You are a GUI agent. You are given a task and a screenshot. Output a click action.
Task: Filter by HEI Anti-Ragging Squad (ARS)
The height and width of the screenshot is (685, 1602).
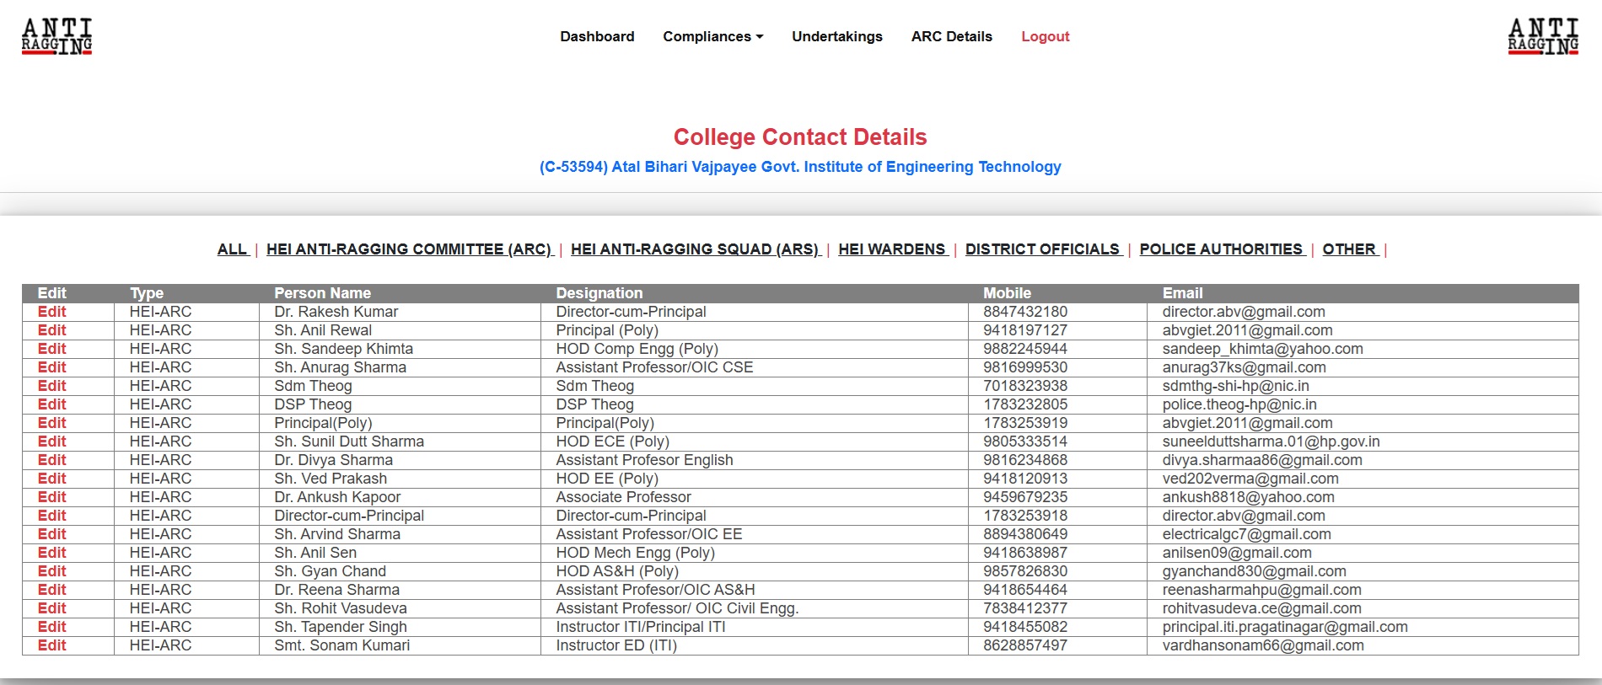pyautogui.click(x=695, y=249)
